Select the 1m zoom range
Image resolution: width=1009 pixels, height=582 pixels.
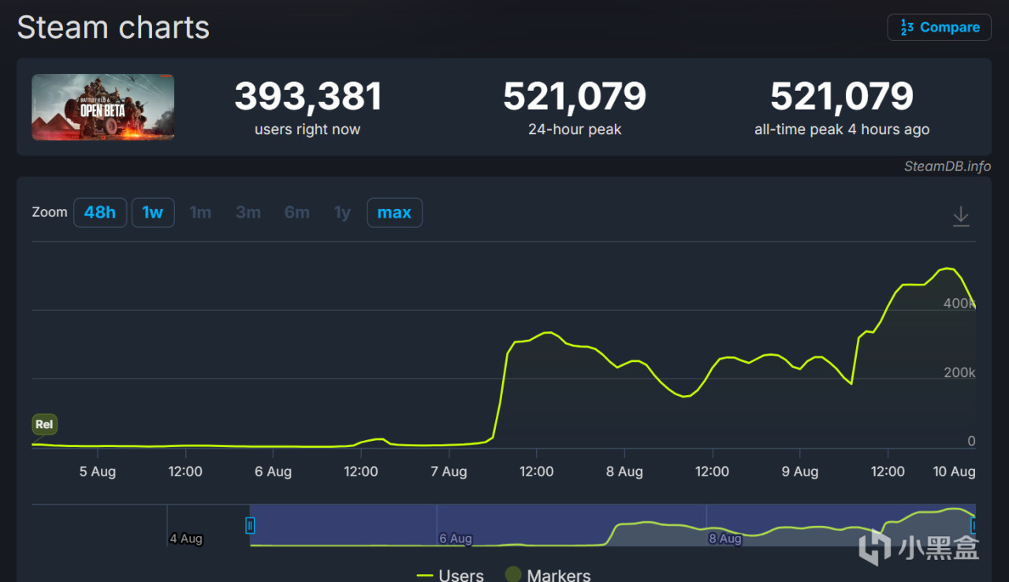pos(200,212)
